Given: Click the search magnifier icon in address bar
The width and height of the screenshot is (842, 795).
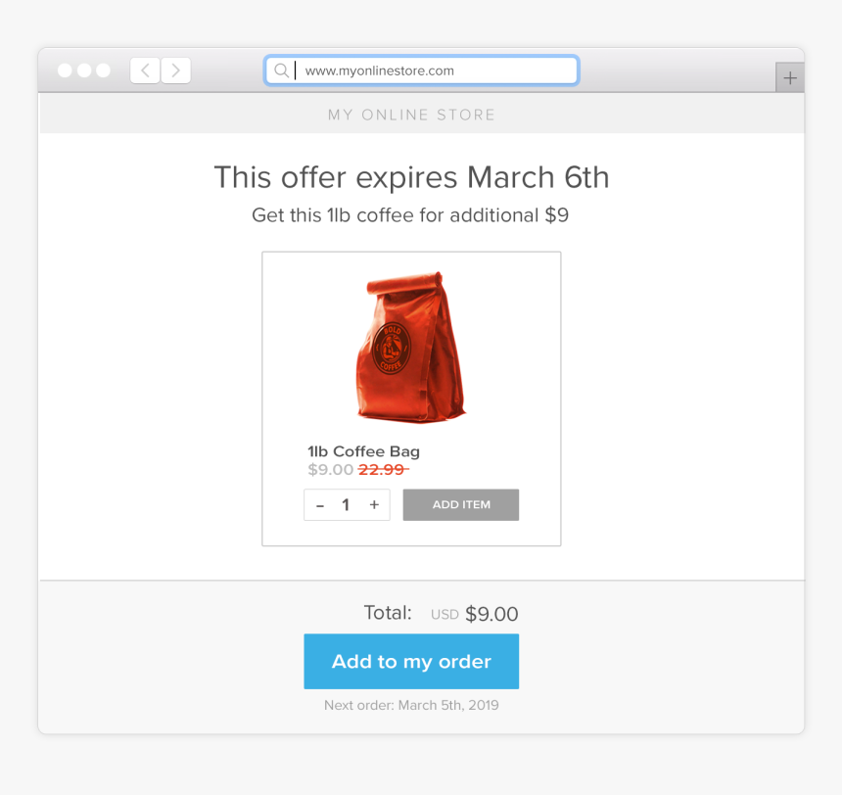Looking at the screenshot, I should [281, 70].
